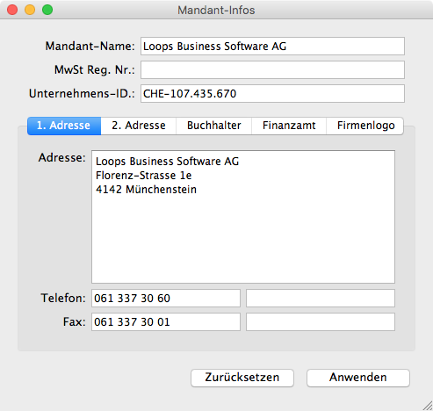Click address line Loops Business Software AG

(x=167, y=162)
